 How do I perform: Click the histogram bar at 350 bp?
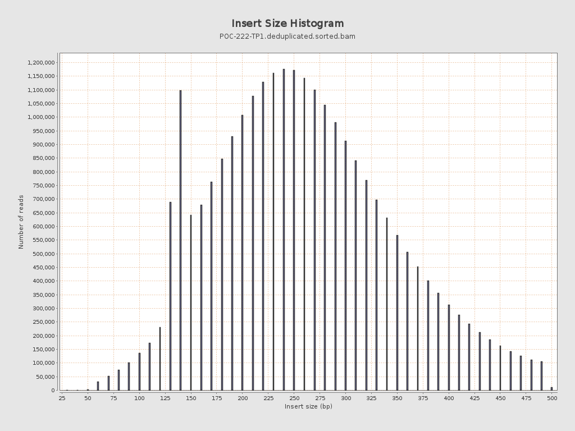coord(397,313)
